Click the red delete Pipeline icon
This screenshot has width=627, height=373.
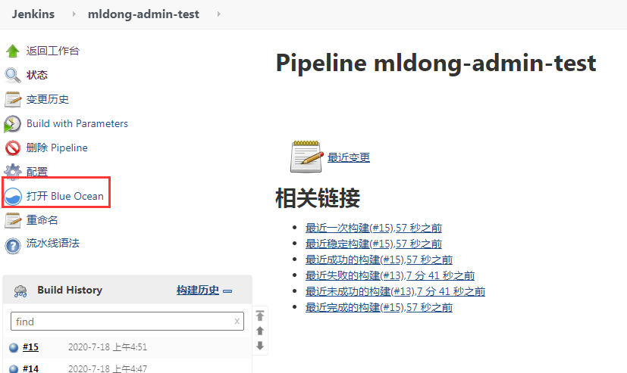[x=13, y=148]
